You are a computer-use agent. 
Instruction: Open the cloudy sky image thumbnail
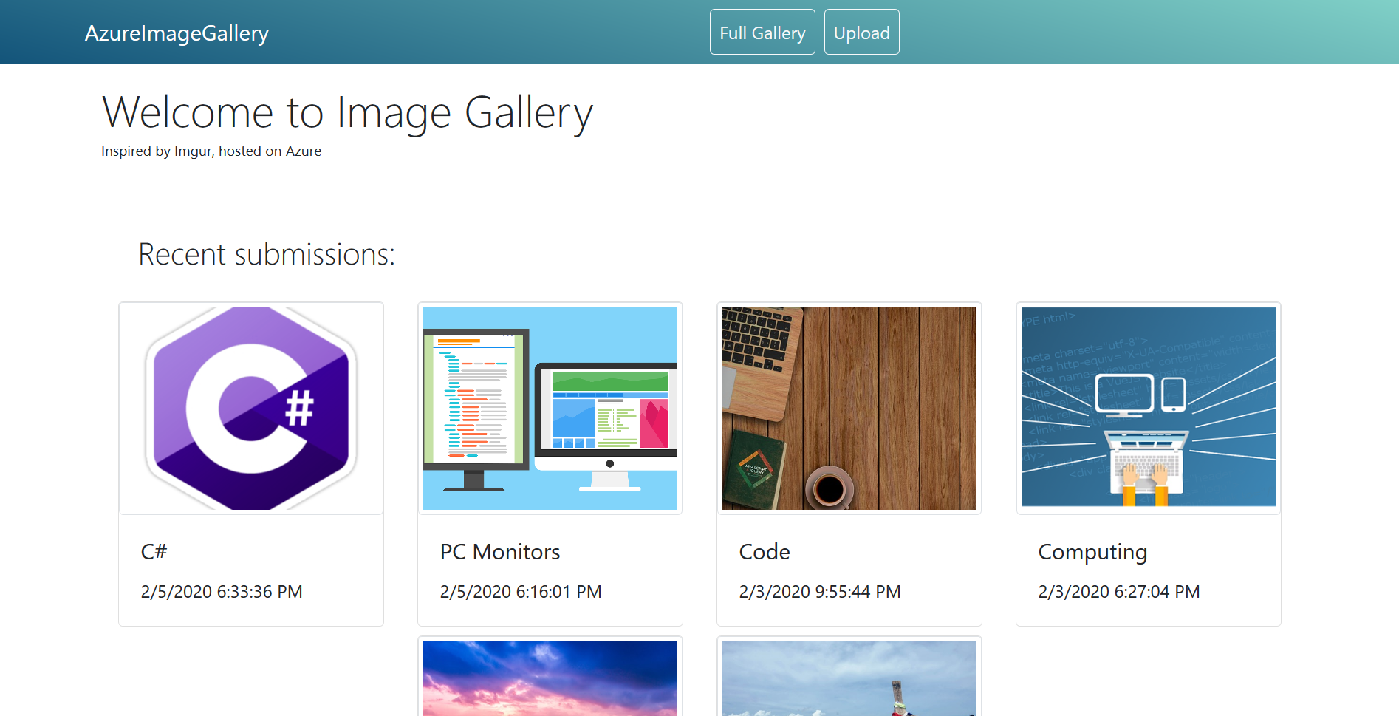point(849,677)
